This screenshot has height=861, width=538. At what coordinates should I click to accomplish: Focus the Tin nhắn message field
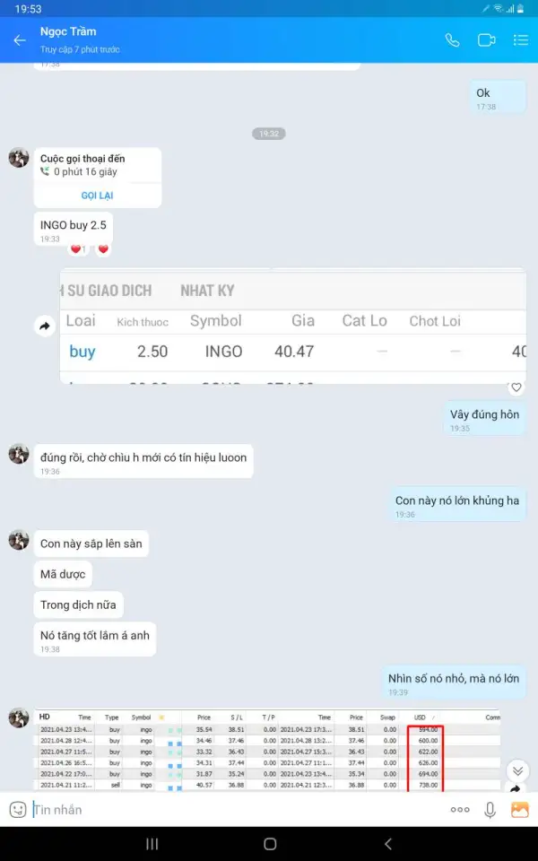pos(236,809)
